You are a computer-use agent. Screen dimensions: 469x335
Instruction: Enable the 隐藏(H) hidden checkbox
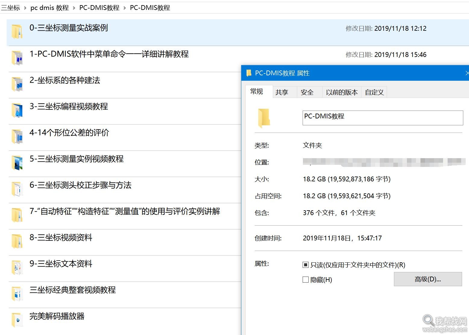point(306,280)
